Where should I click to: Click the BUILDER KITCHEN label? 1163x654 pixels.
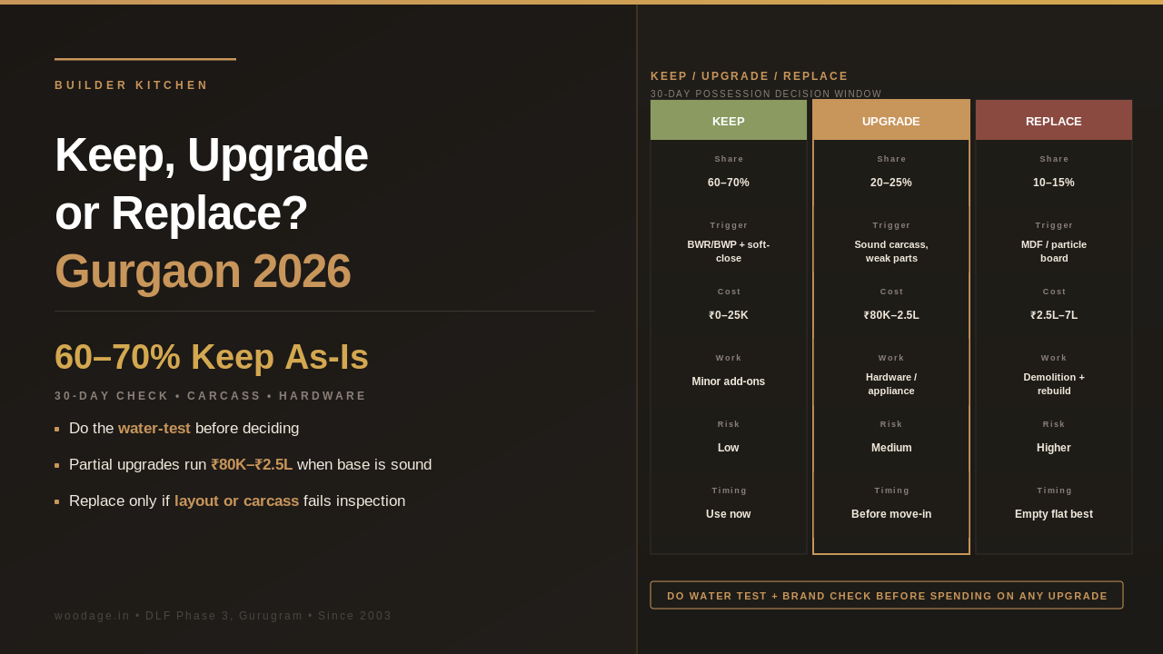[132, 85]
